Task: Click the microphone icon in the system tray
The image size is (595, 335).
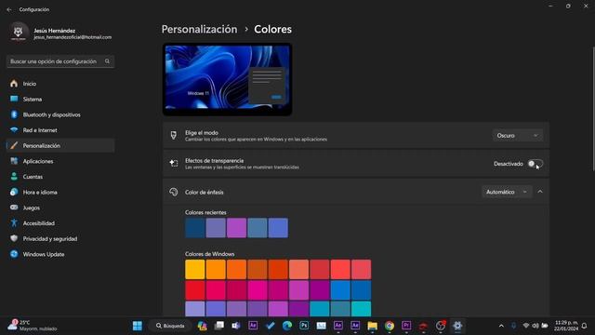Action: (x=514, y=326)
